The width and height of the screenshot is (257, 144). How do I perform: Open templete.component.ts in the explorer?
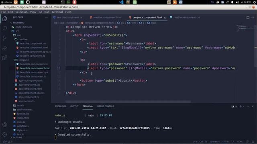tap(33, 76)
